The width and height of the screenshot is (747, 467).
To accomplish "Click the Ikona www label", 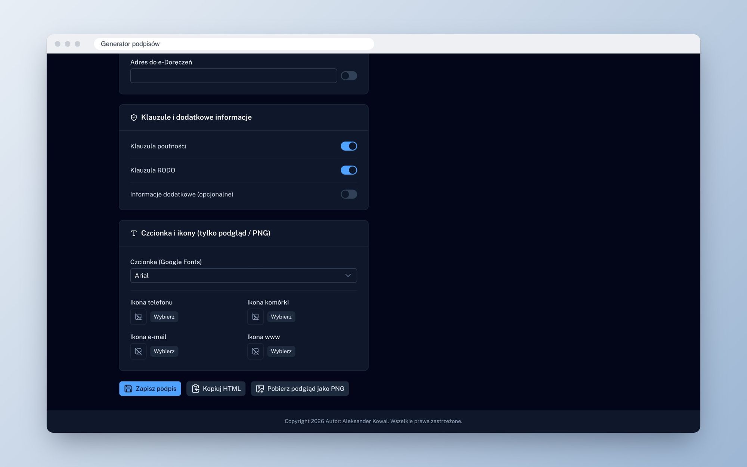I will pos(263,337).
